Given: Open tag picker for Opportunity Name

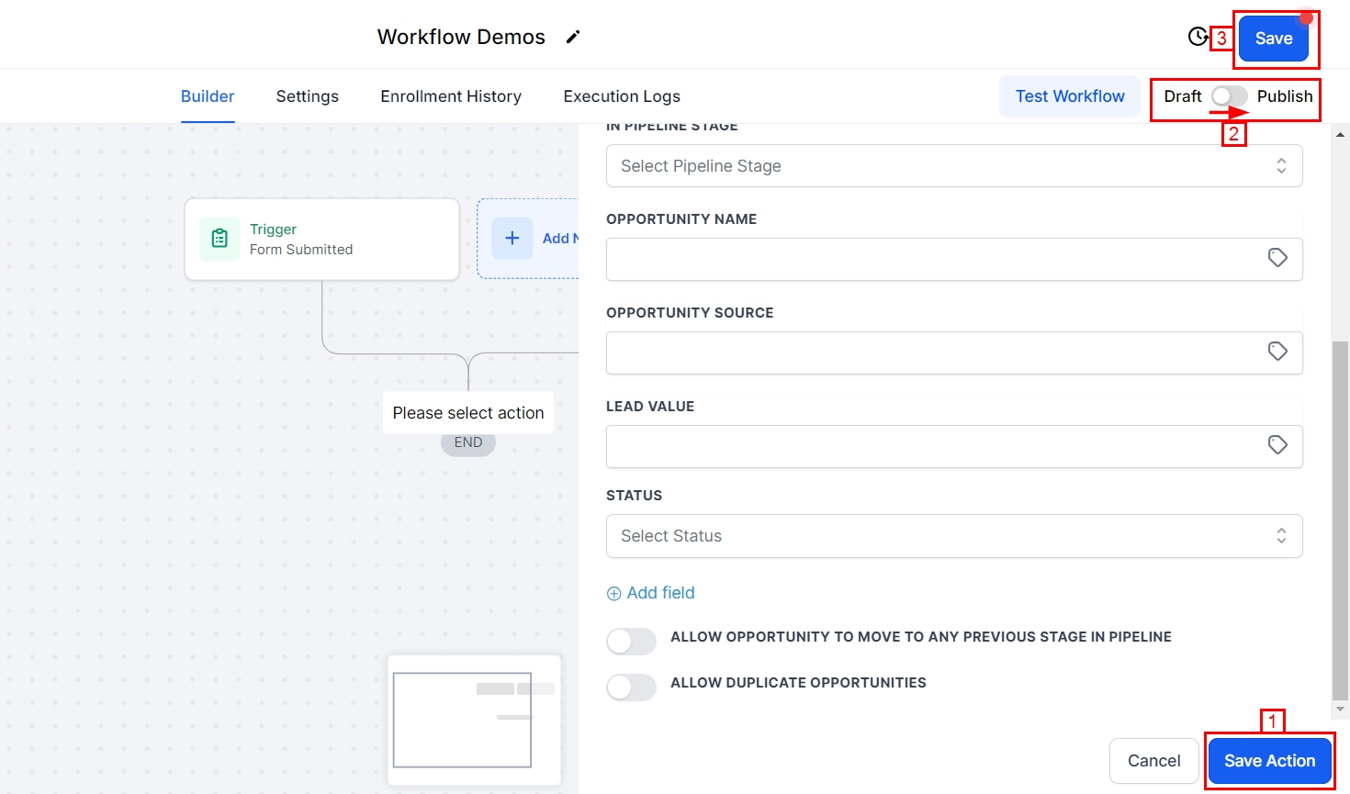Looking at the screenshot, I should pyautogui.click(x=1277, y=258).
